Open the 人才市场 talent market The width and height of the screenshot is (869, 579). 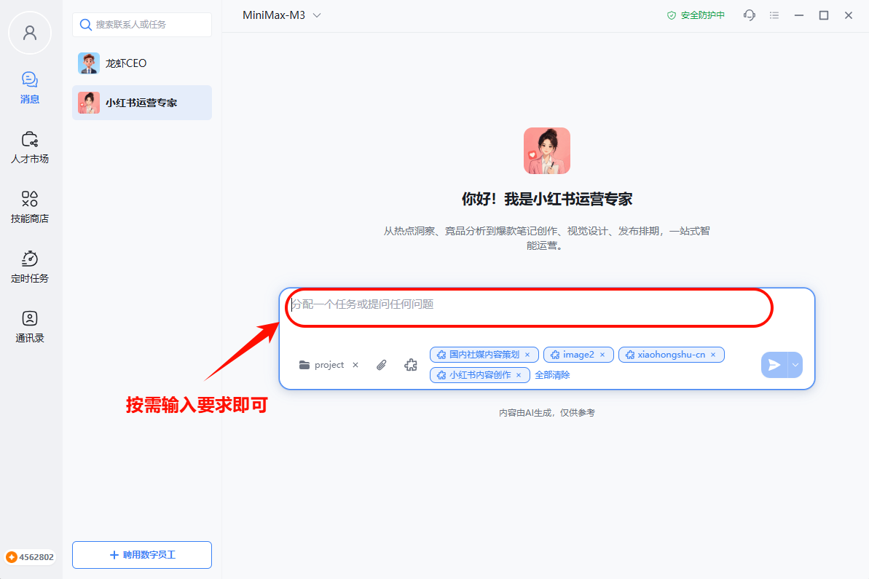pyautogui.click(x=30, y=147)
